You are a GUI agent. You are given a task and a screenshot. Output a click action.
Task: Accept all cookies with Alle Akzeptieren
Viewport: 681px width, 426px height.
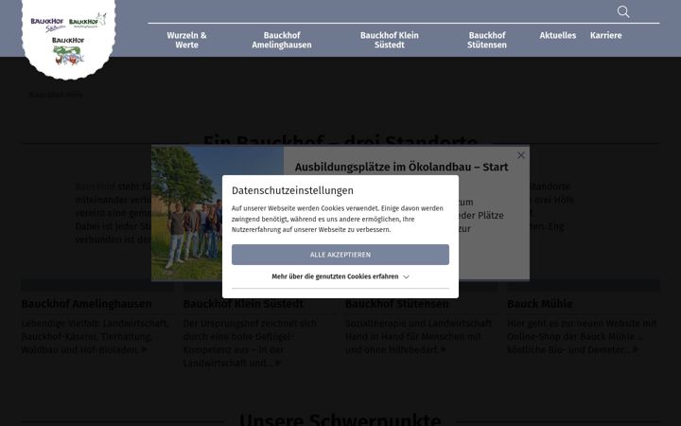(x=340, y=255)
